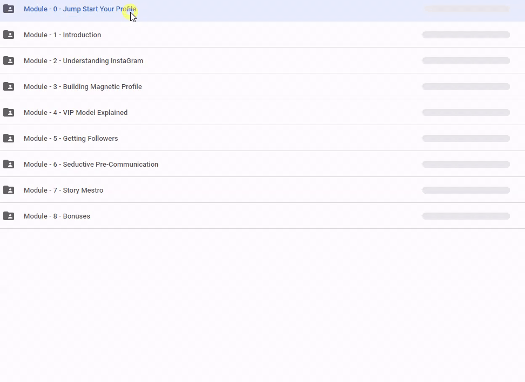
Task: Select 'Module - 2 - Understanding InstaGram' text
Action: point(83,61)
